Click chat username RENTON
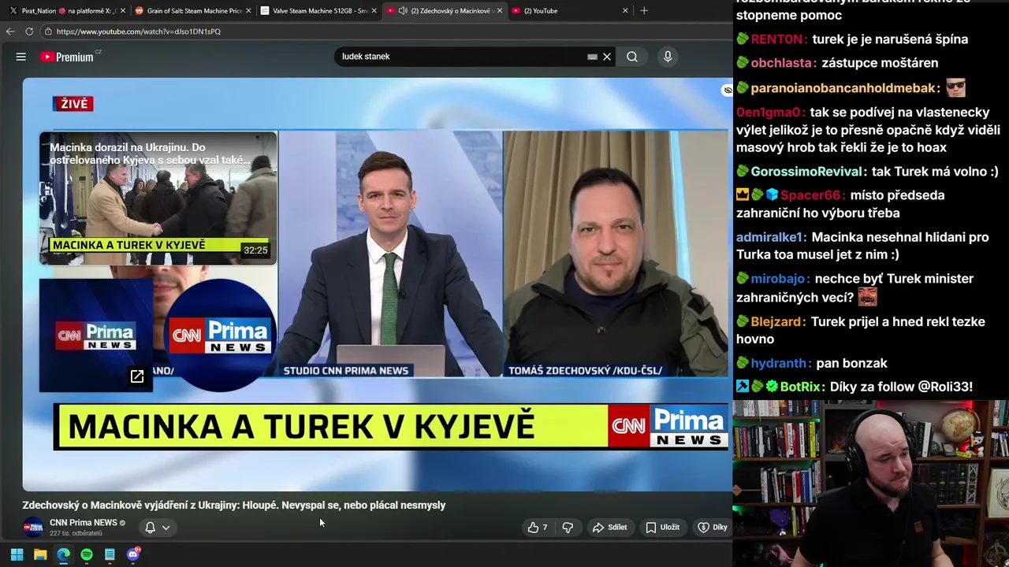This screenshot has width=1009, height=567. [x=779, y=39]
